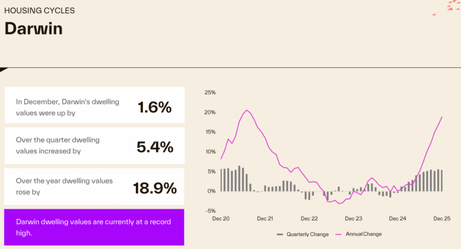Click the -5% y-axis label
461x249 pixels.
pyautogui.click(x=210, y=210)
